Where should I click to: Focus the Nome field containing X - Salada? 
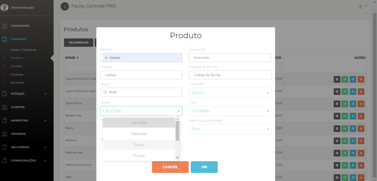(141, 58)
